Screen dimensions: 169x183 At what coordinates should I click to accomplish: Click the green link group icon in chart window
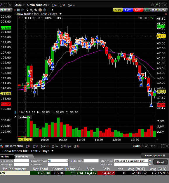[x=156, y=5]
